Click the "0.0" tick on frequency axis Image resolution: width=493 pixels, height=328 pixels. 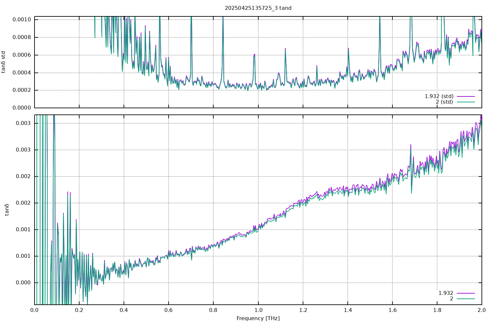click(35, 310)
